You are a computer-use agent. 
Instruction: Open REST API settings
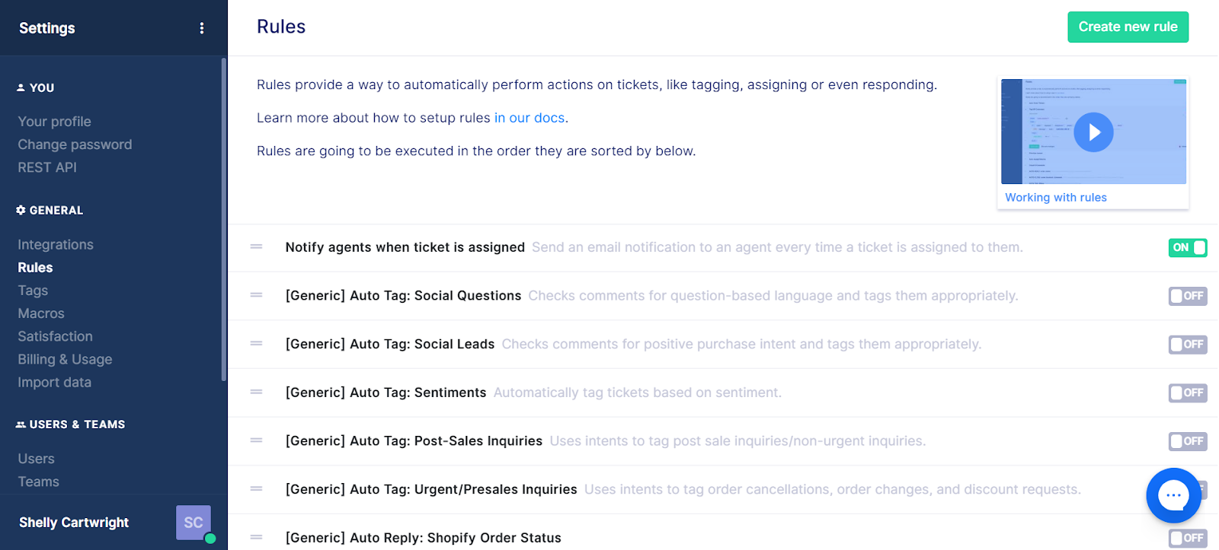[x=47, y=167]
